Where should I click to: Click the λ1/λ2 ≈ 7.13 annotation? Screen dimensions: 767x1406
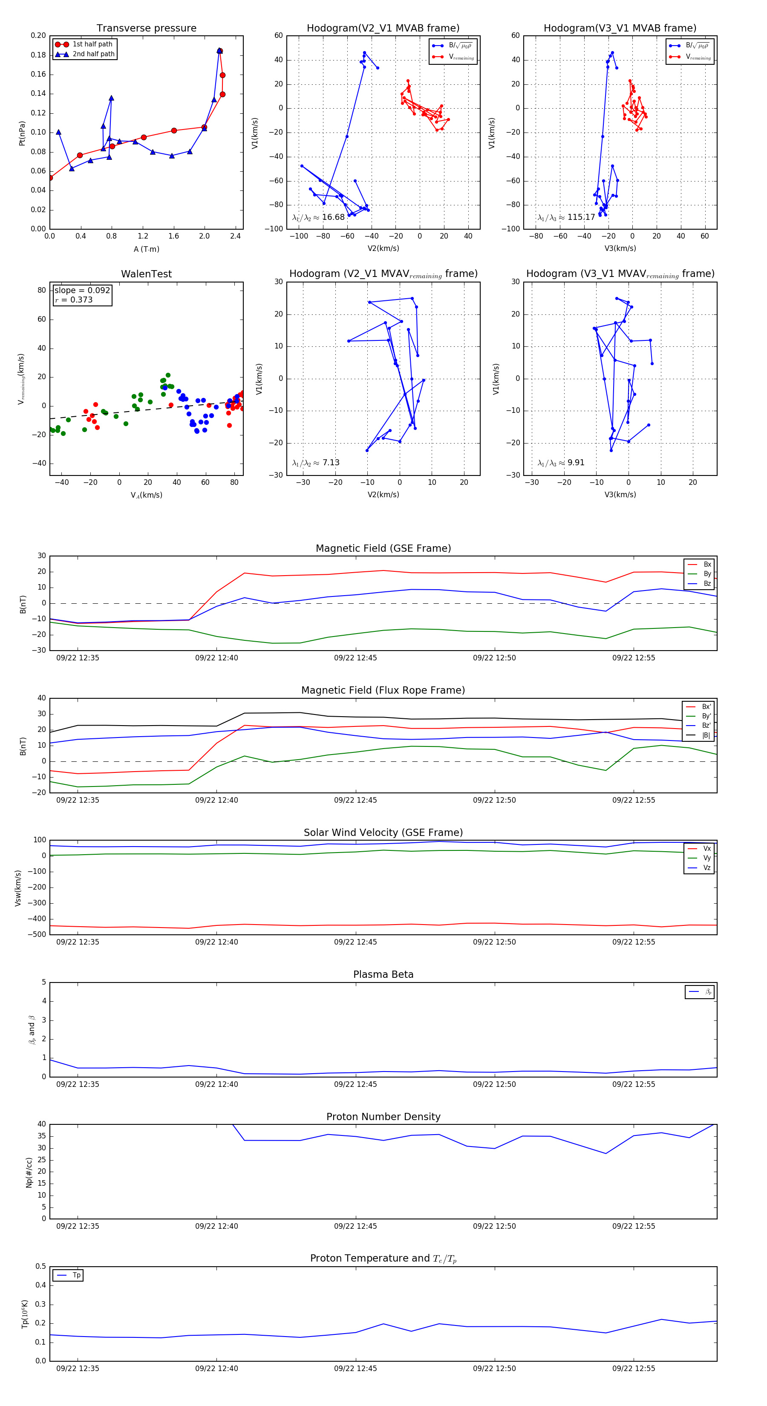pos(315,463)
